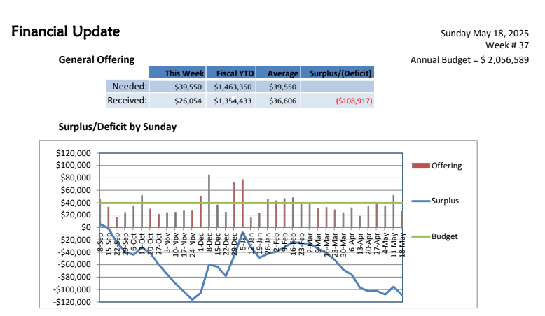
Task: Select the $1,354,433 received fiscal YTD cell
Action: [233, 101]
